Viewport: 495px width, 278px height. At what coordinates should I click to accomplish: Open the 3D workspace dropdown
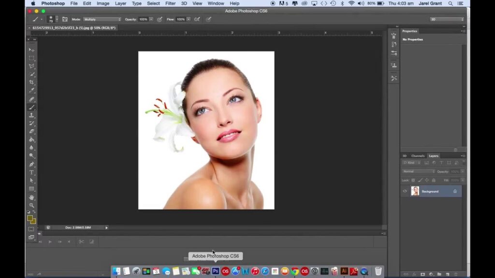pos(447,19)
